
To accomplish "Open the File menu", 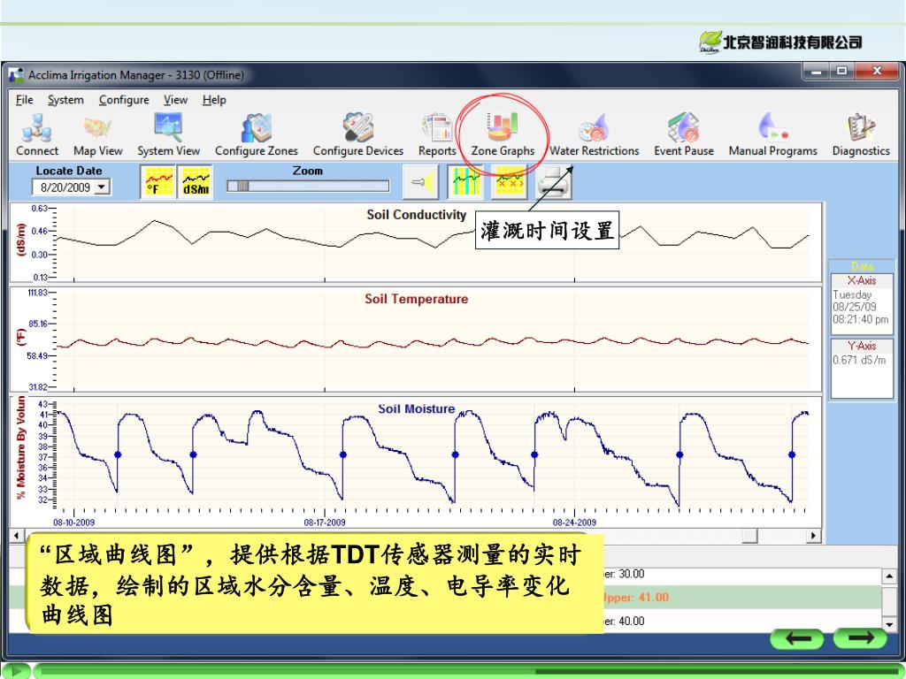I will tap(24, 100).
